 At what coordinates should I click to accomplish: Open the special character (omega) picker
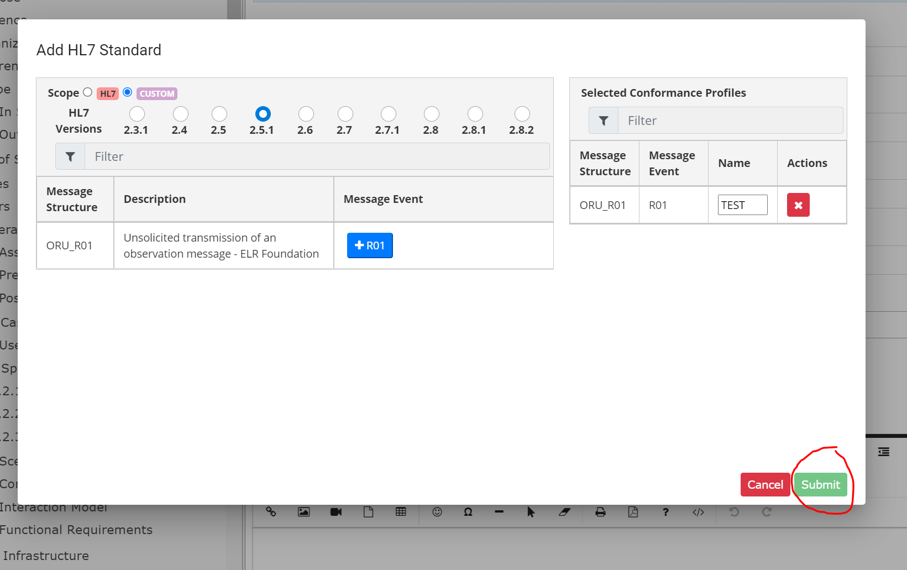(x=468, y=512)
